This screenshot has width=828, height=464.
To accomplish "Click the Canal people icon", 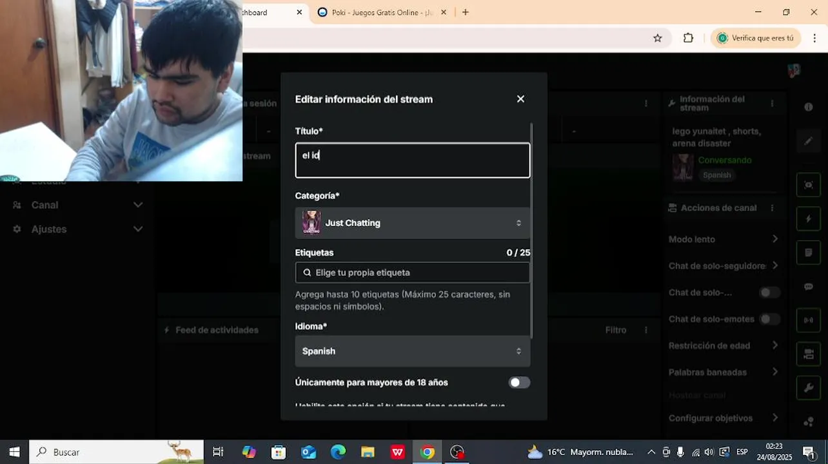I will 17,205.
